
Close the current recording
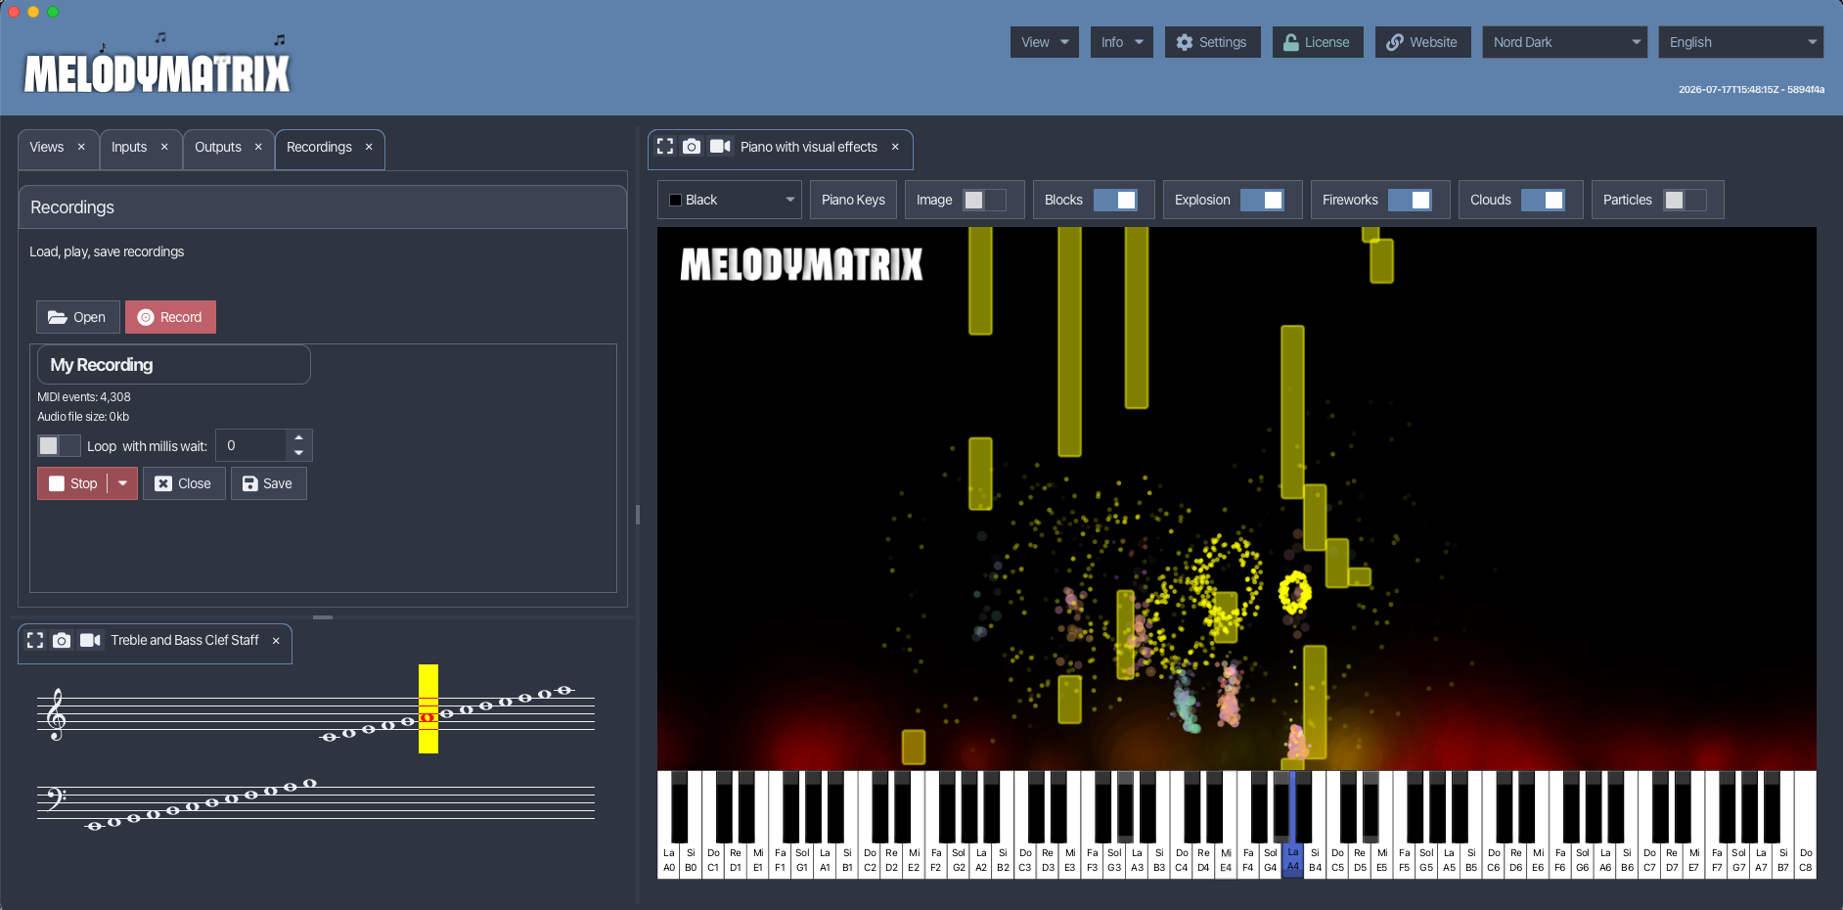pos(184,483)
